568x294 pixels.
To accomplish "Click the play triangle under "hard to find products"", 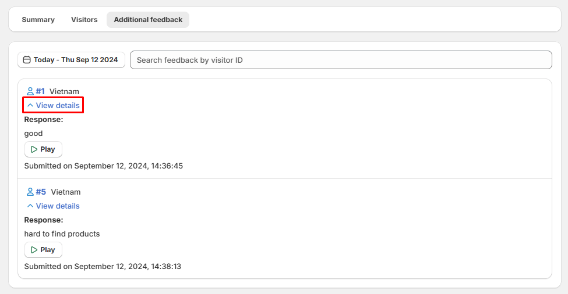I will pyautogui.click(x=34, y=250).
